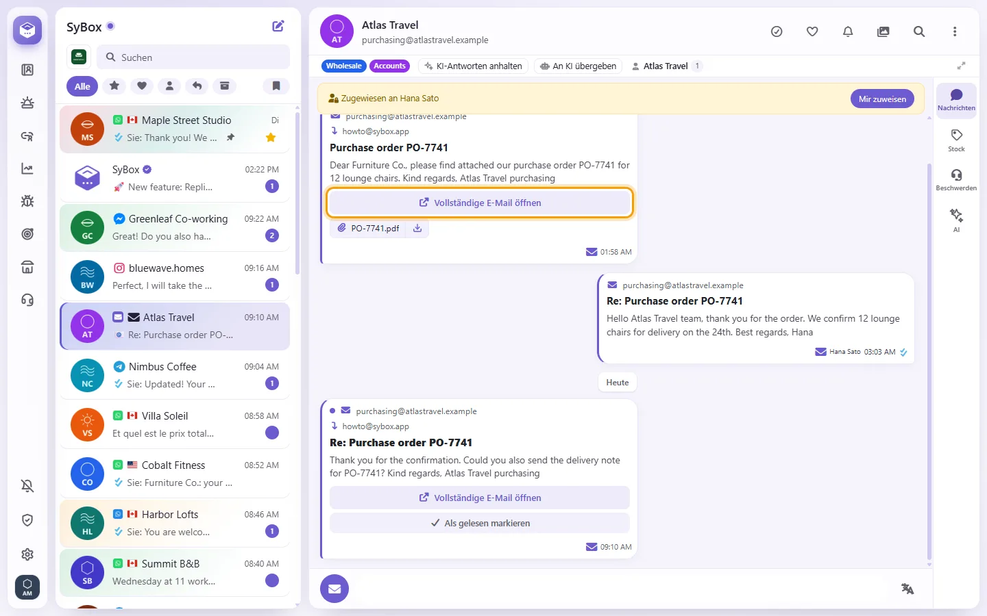Click the email channel button in composer
This screenshot has width=987, height=616.
pyautogui.click(x=334, y=589)
